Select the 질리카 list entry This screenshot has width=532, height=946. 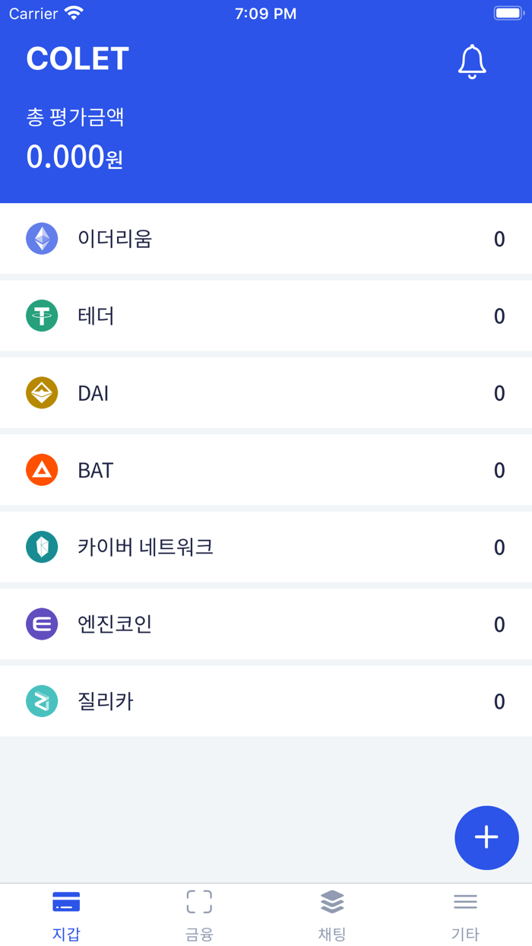[266, 701]
